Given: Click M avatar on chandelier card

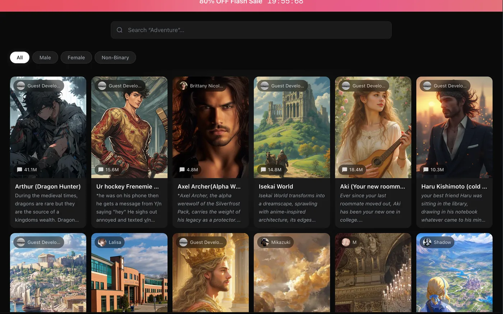Looking at the screenshot, I should pos(346,242).
